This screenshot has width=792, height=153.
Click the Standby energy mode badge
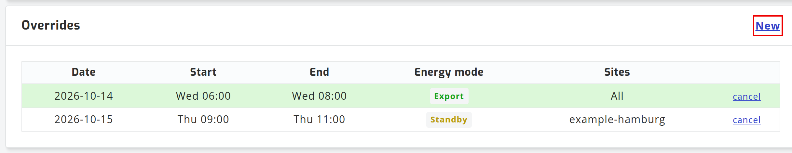449,120
